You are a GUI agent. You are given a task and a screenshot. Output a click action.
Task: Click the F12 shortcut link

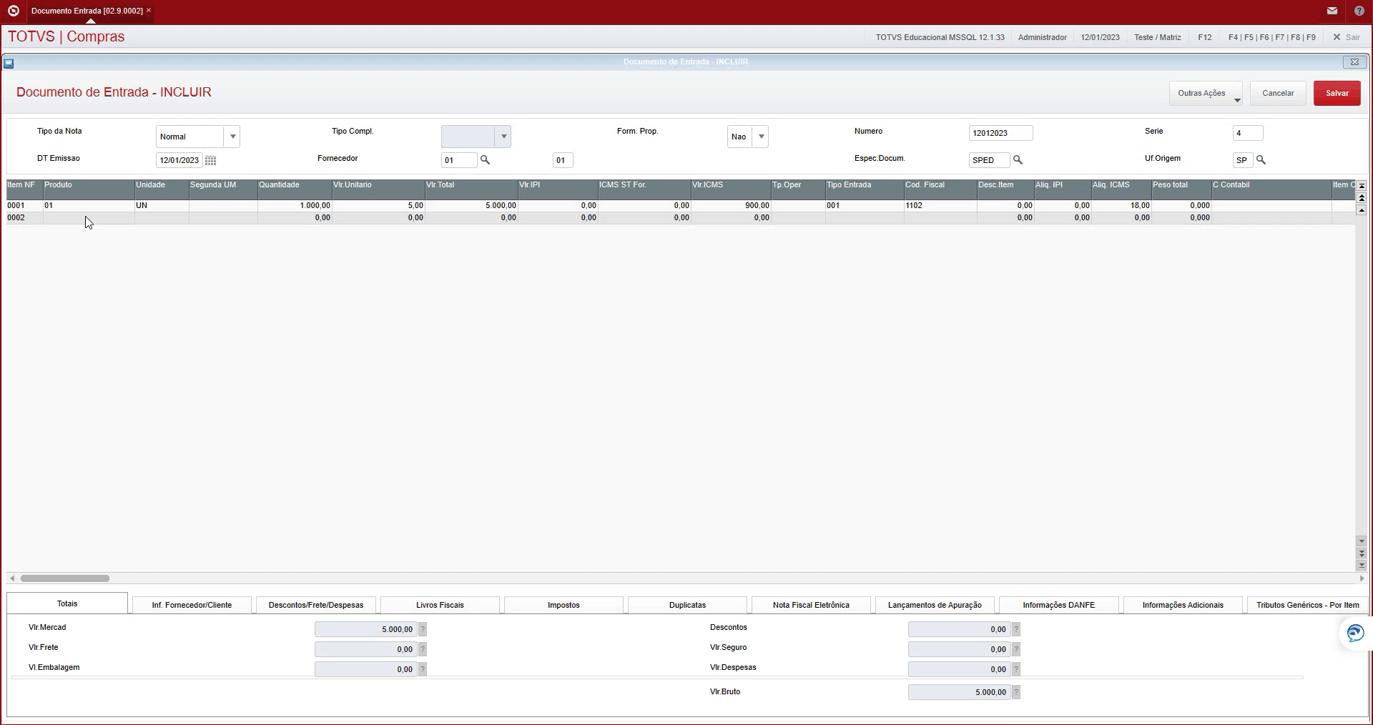1204,37
